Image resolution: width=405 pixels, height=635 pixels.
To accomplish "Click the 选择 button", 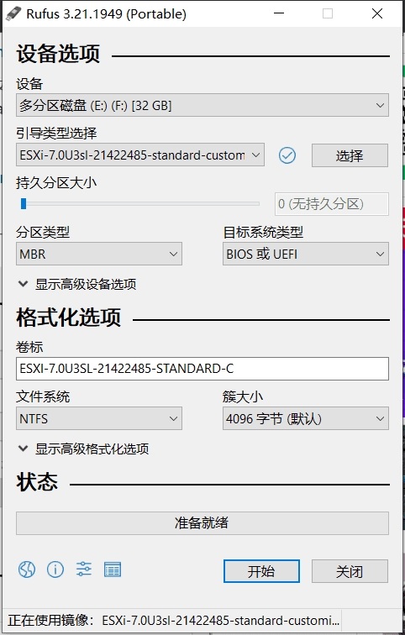I will coord(350,155).
